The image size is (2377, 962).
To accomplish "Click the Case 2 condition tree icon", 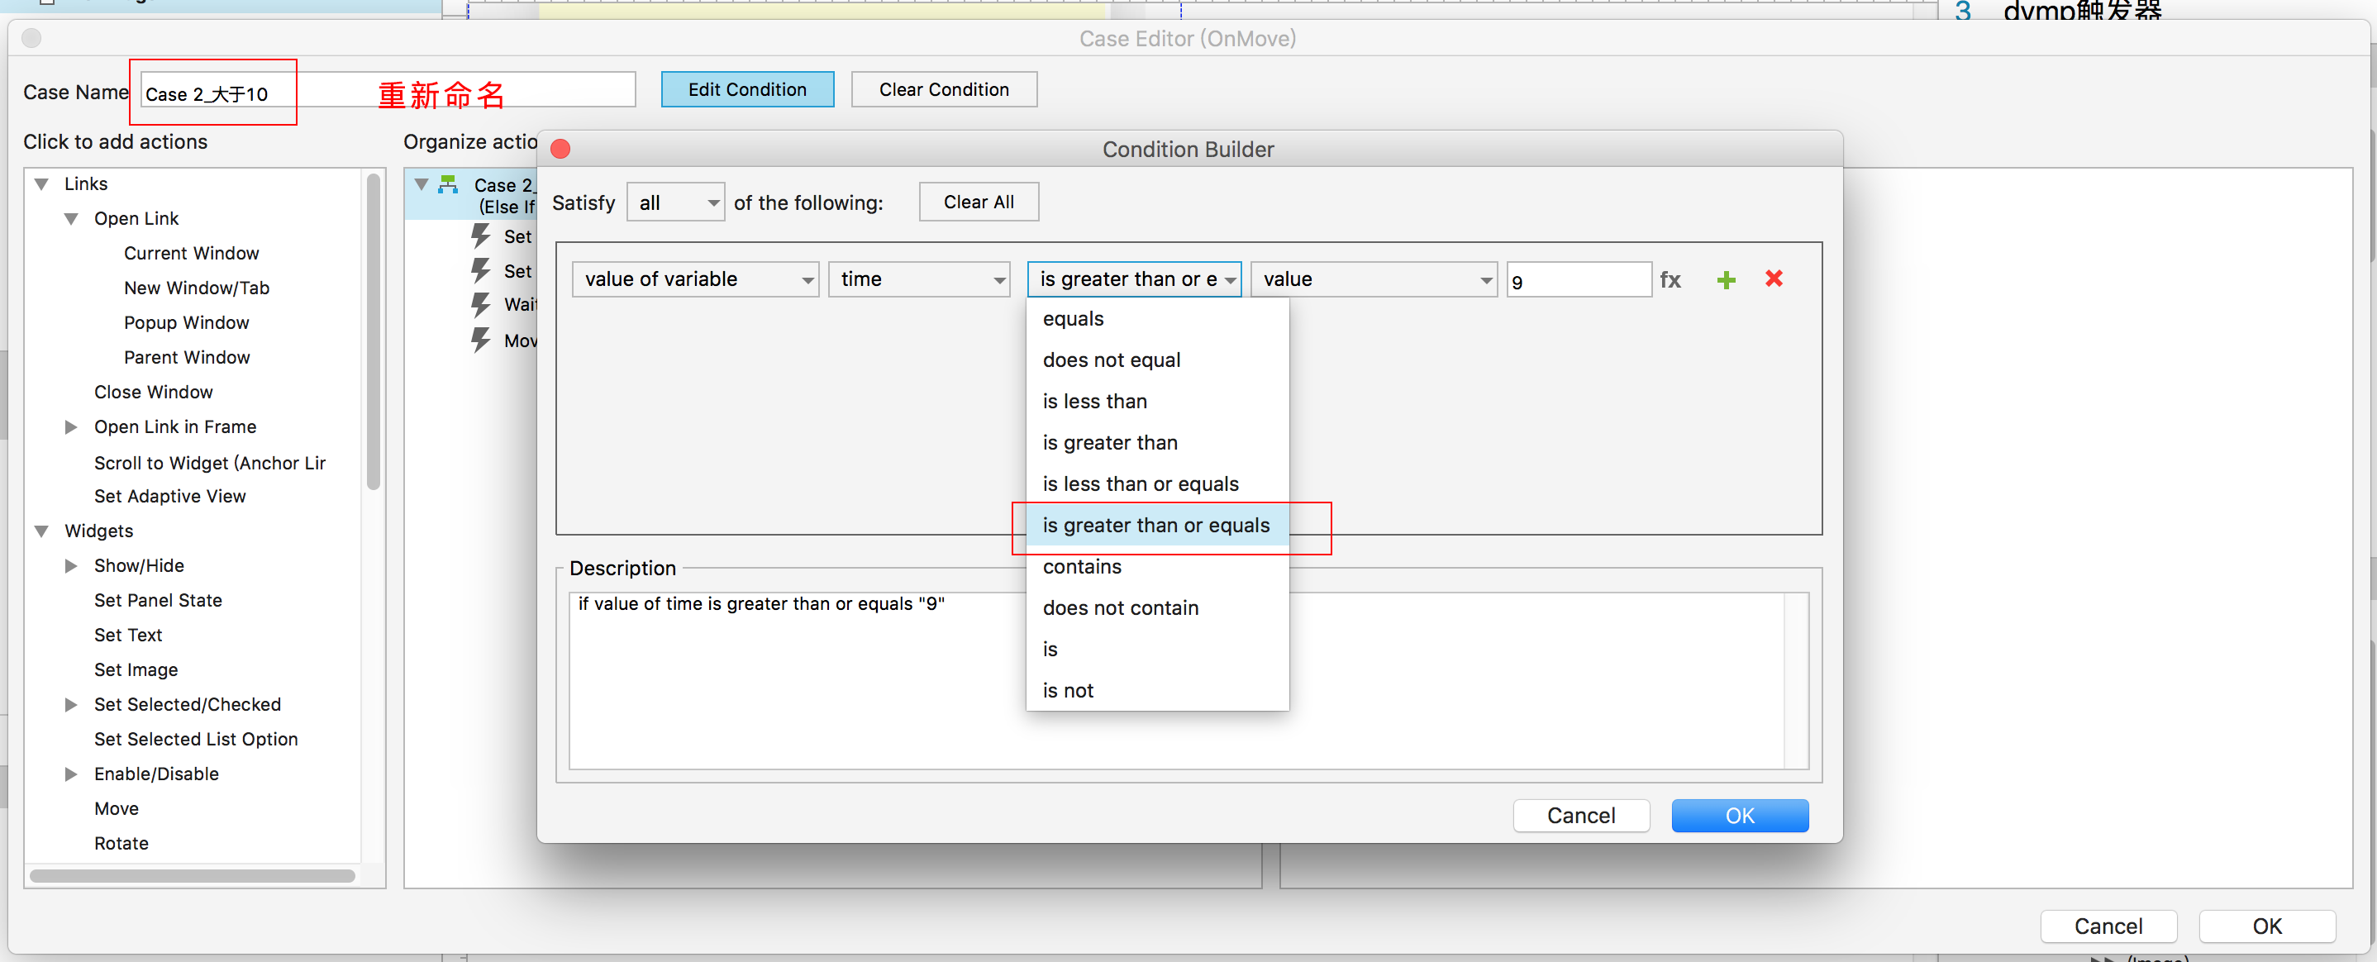I will (x=449, y=184).
